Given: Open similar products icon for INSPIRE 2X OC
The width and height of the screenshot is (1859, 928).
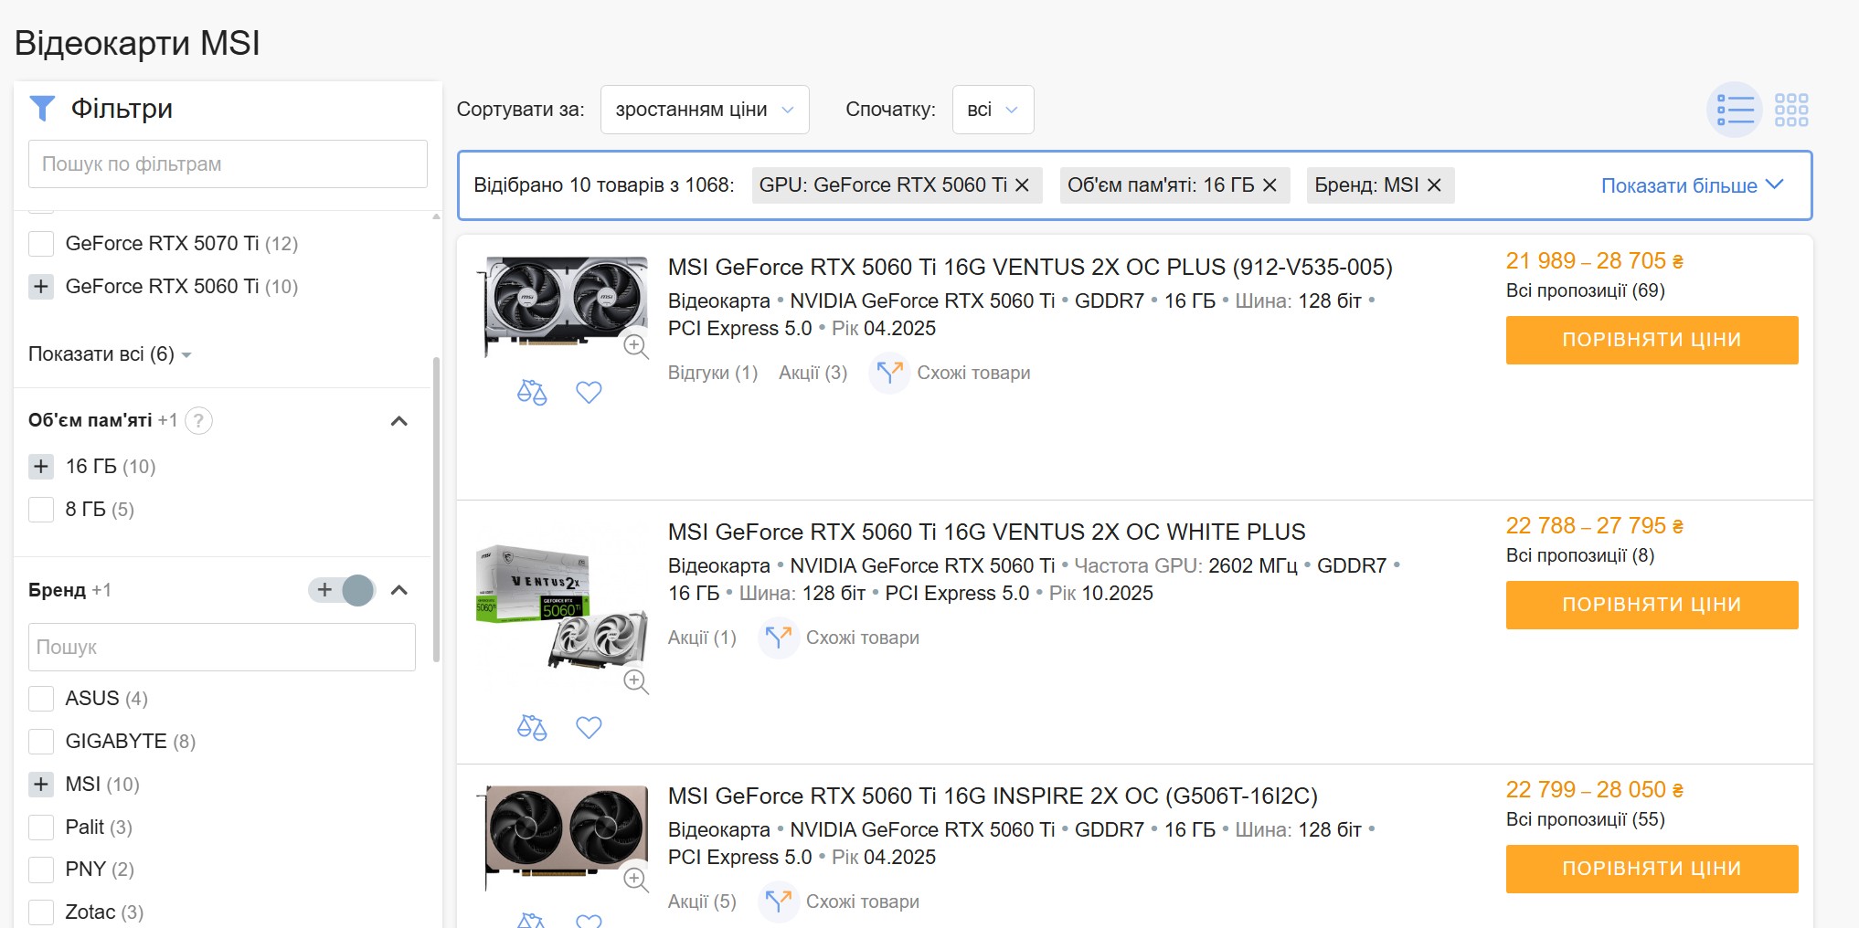Looking at the screenshot, I should [778, 902].
